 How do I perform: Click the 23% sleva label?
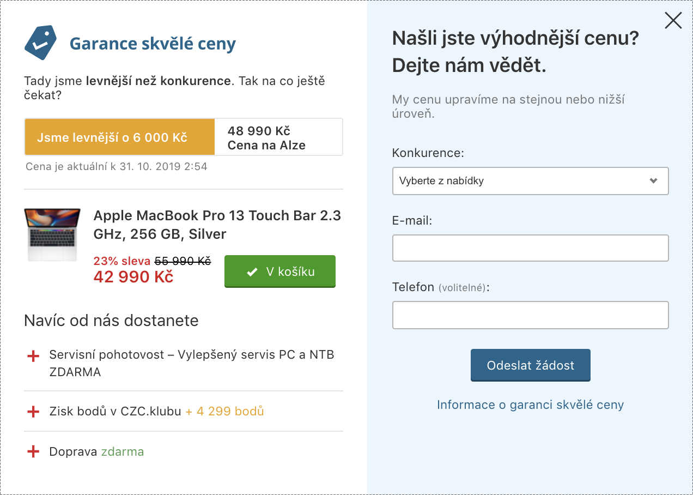pos(123,261)
